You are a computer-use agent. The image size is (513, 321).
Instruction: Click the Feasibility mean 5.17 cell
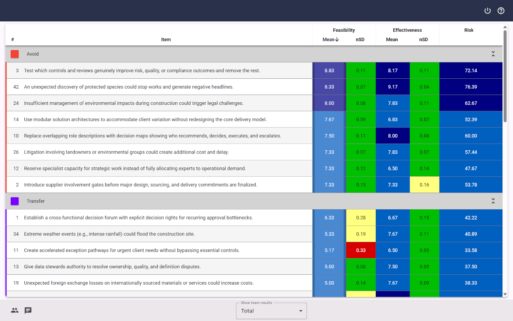point(329,250)
